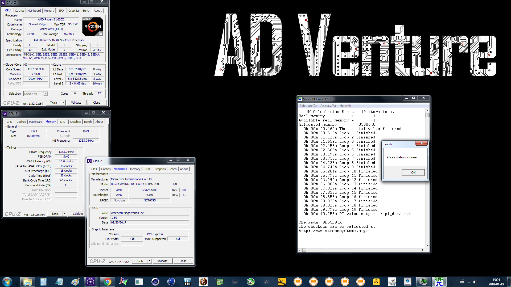The image size is (511, 287).
Task: Open the Cinebench sphere icon in taskbar
Action: pos(155,282)
